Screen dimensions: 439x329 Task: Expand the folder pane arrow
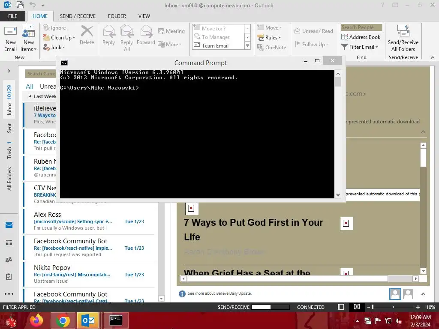9,71
